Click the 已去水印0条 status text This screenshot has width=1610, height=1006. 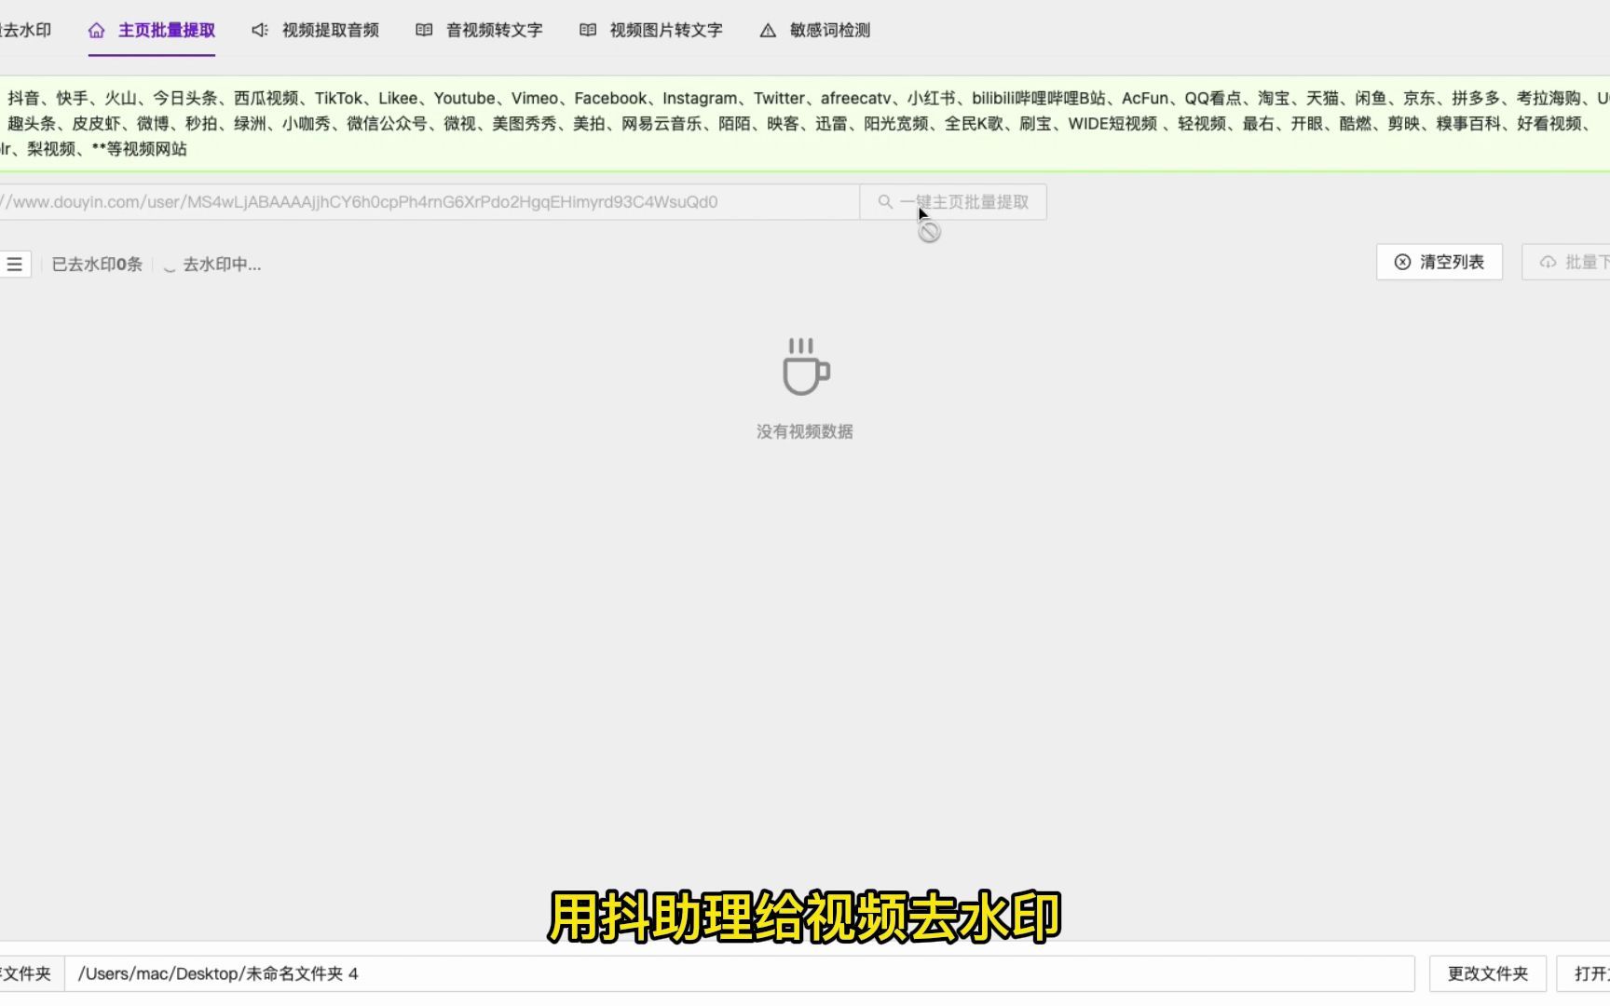pos(97,265)
